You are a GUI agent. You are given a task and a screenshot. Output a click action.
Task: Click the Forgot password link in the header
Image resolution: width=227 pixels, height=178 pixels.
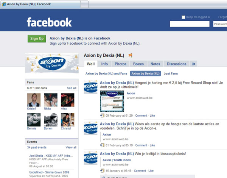click(x=223, y=17)
